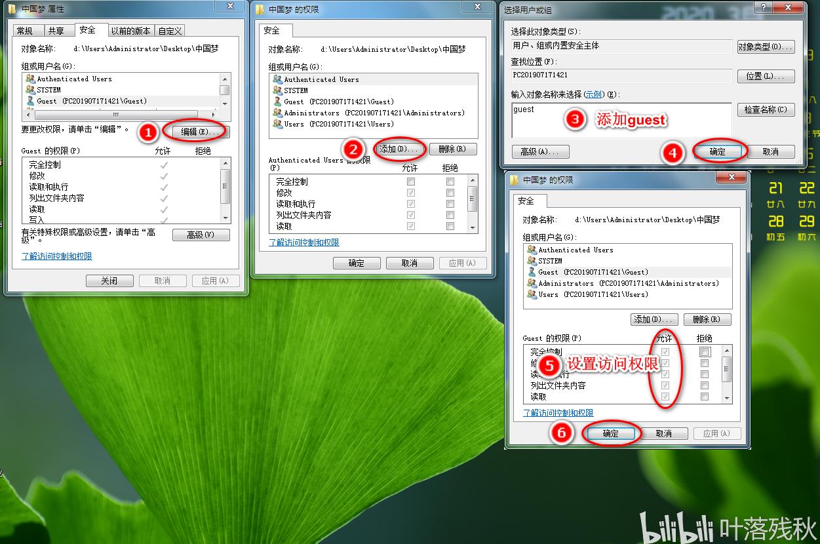Click the horizontal scrollbar of the 属性 user list

tap(121, 114)
